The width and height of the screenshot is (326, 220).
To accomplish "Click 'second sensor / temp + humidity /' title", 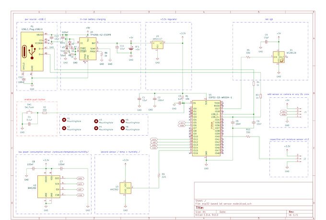I will point(120,152).
